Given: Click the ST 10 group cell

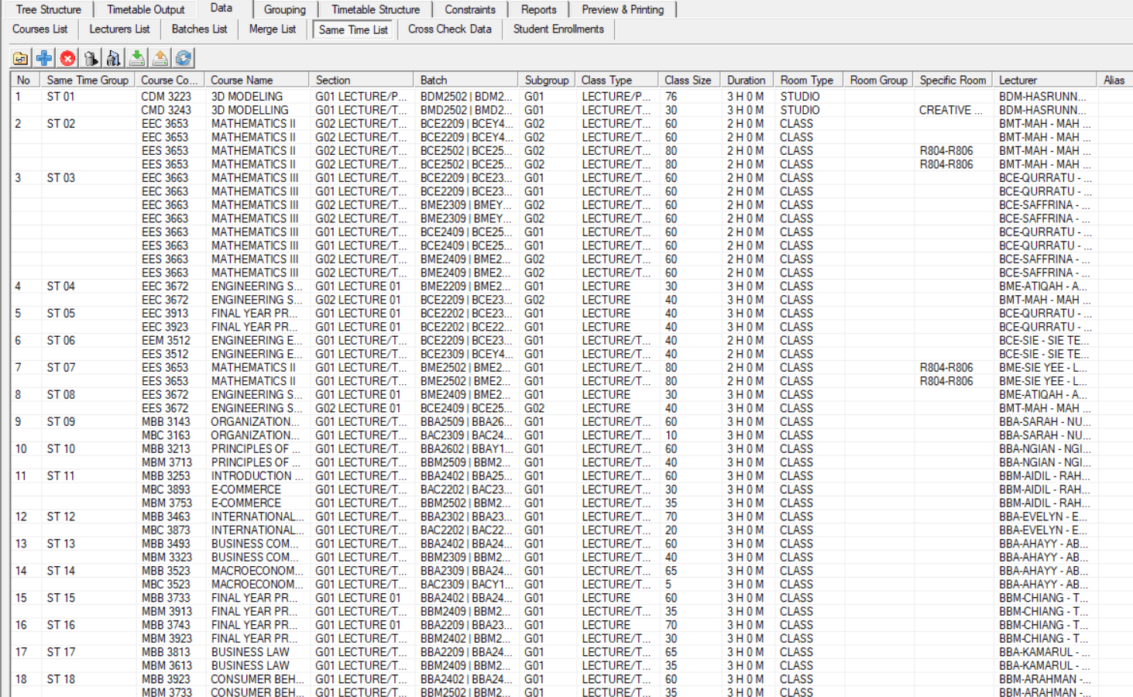Looking at the screenshot, I should coord(60,449).
